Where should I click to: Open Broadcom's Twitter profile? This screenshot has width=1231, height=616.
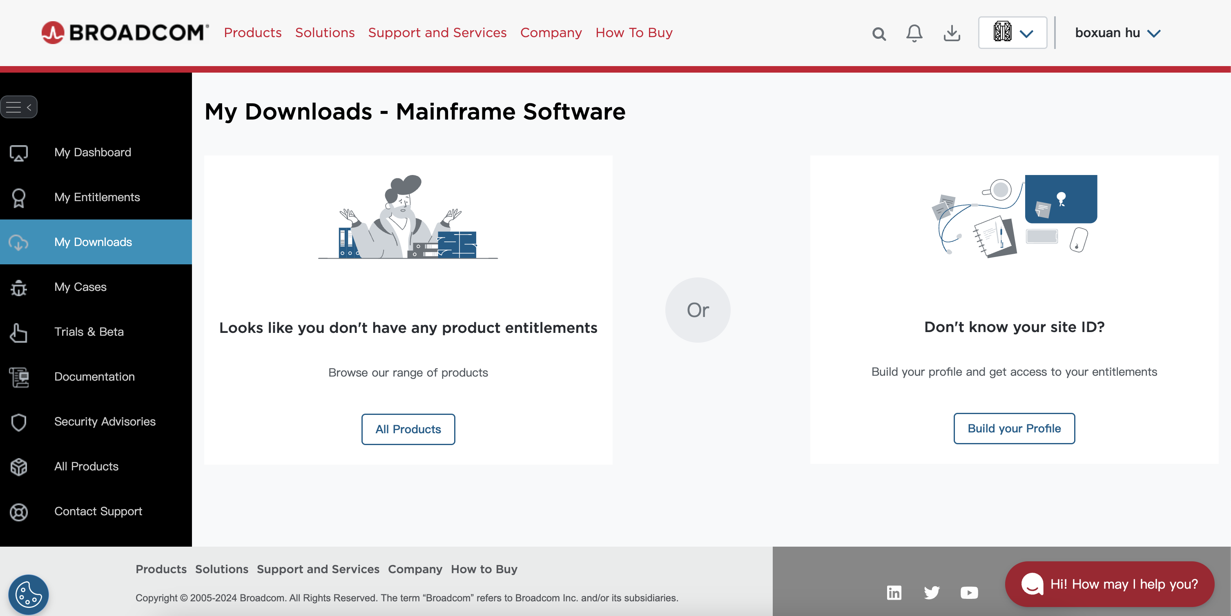931,593
